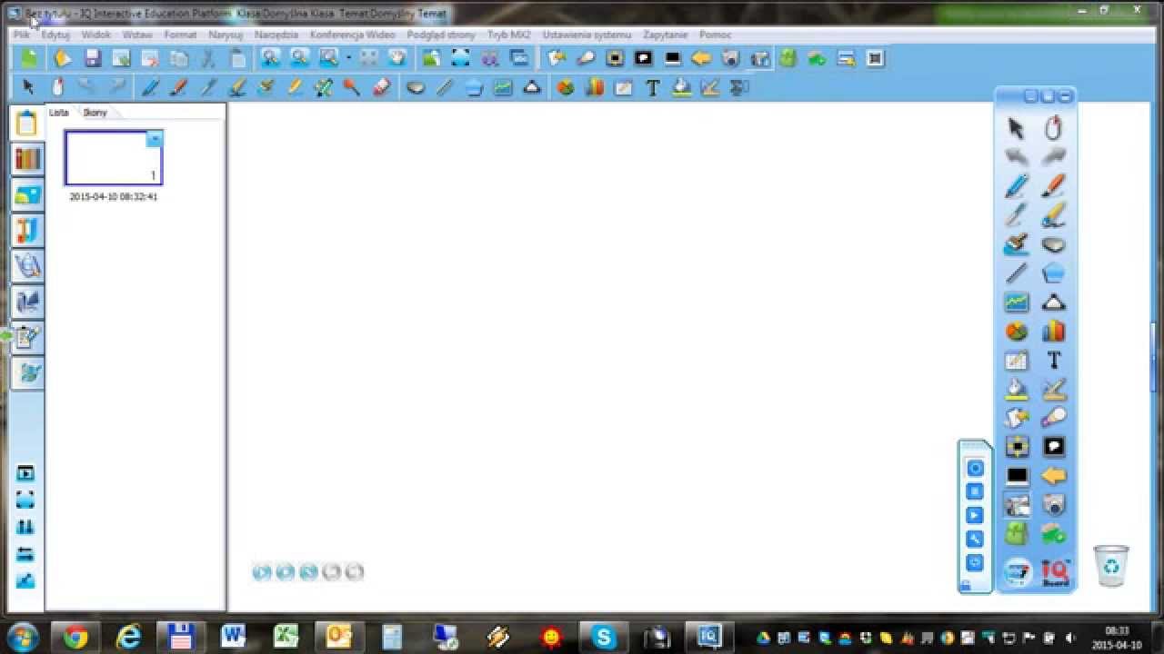The width and height of the screenshot is (1164, 654).
Task: Select the eraser tool in main toolbar
Action: click(x=381, y=87)
